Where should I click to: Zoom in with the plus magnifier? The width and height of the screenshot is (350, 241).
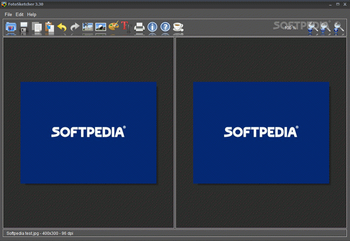click(338, 28)
